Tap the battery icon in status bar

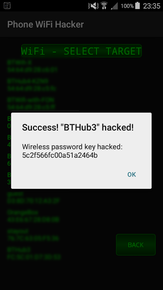pos(138,5)
